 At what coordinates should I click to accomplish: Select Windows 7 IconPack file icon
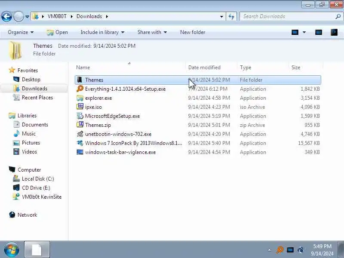pyautogui.click(x=80, y=143)
